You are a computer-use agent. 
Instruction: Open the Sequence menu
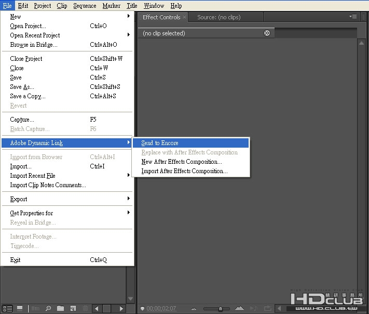(85, 6)
